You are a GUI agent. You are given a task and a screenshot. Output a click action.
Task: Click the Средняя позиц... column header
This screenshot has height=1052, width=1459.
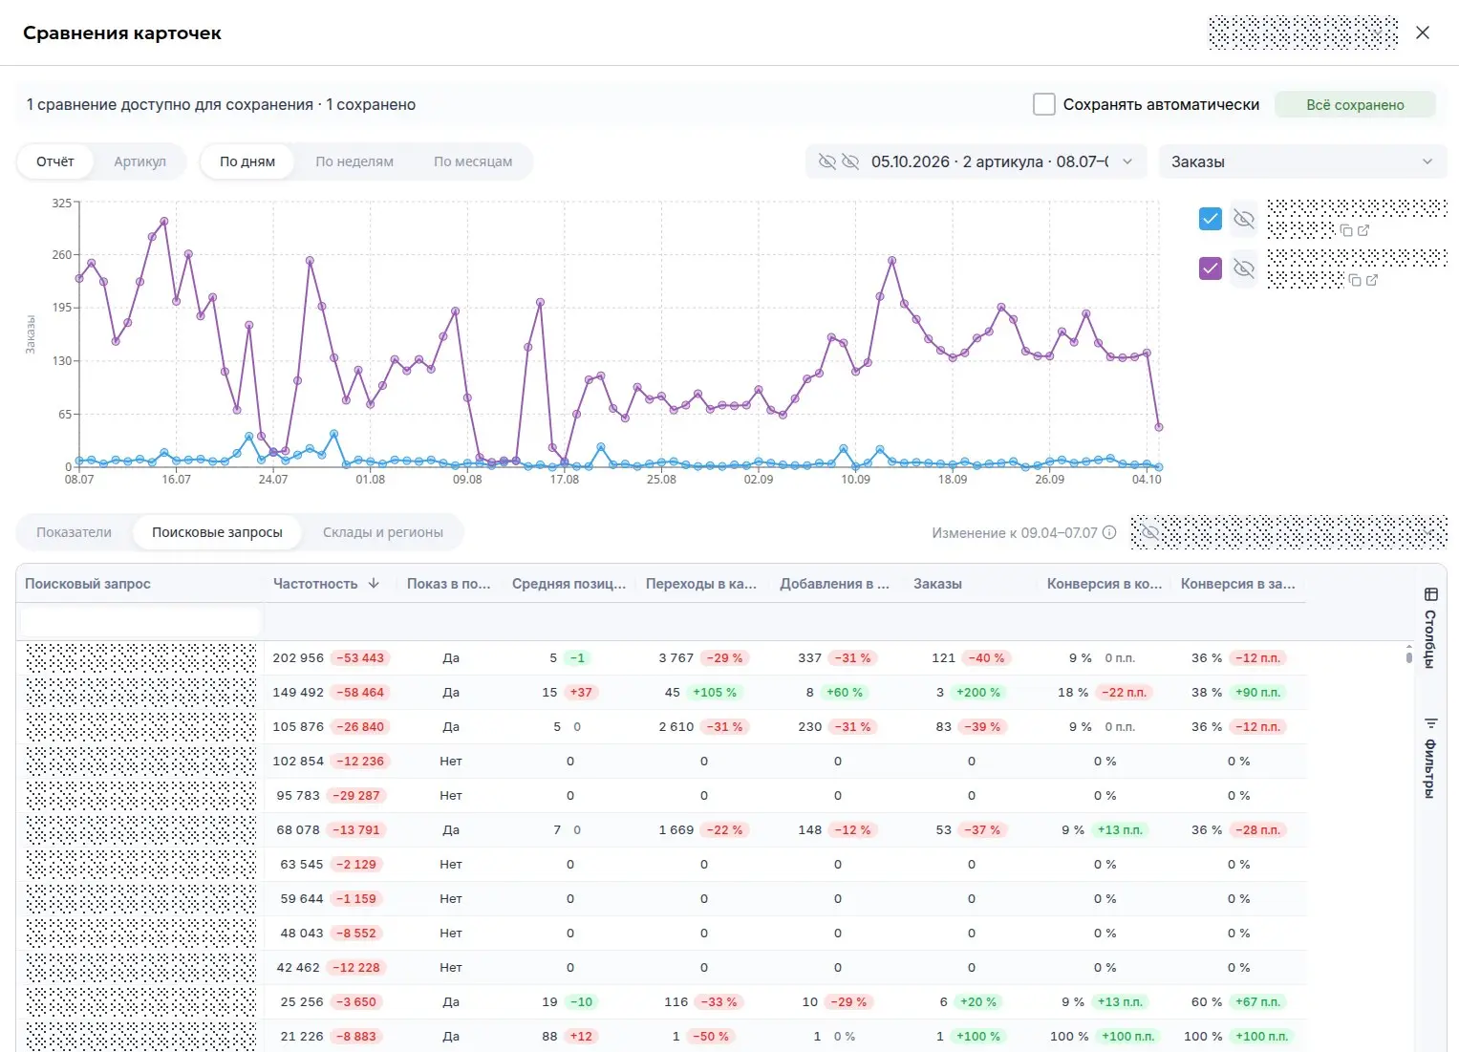pyautogui.click(x=569, y=584)
